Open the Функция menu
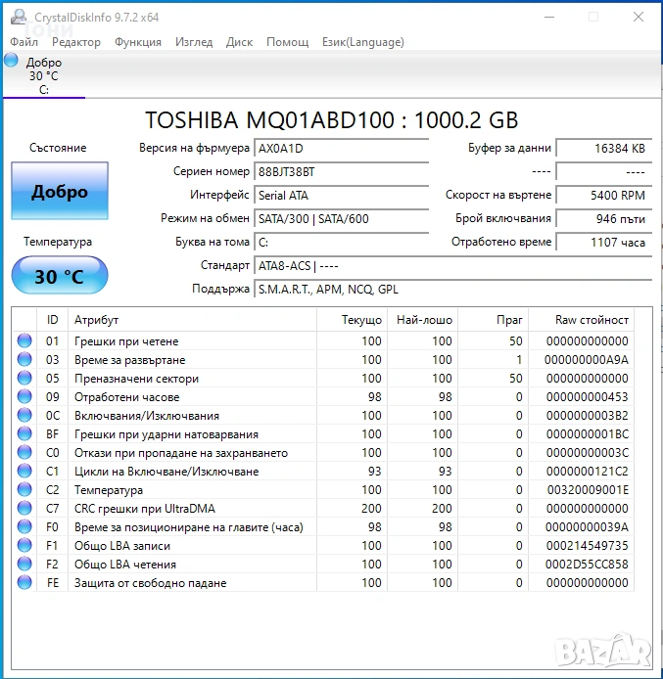Viewport: 663px width, 679px height. (138, 42)
